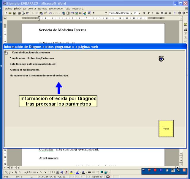Image resolution: width=190 pixels, height=179 pixels.
Task: Open the Ventana menu
Action: click(x=76, y=9)
